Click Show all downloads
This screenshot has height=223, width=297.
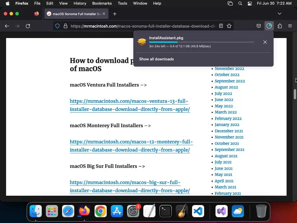[x=156, y=59]
